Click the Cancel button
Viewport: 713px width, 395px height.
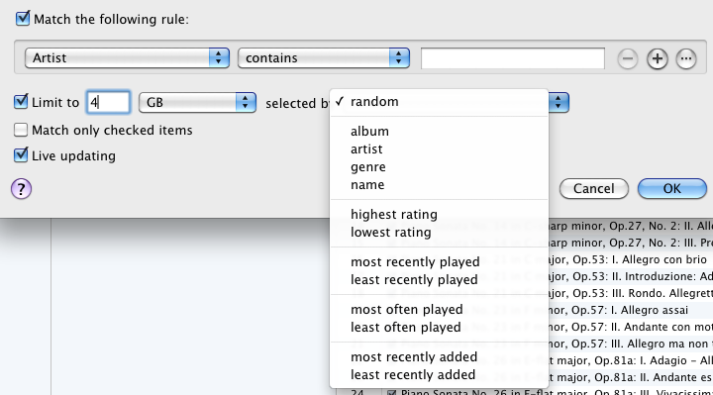click(594, 188)
